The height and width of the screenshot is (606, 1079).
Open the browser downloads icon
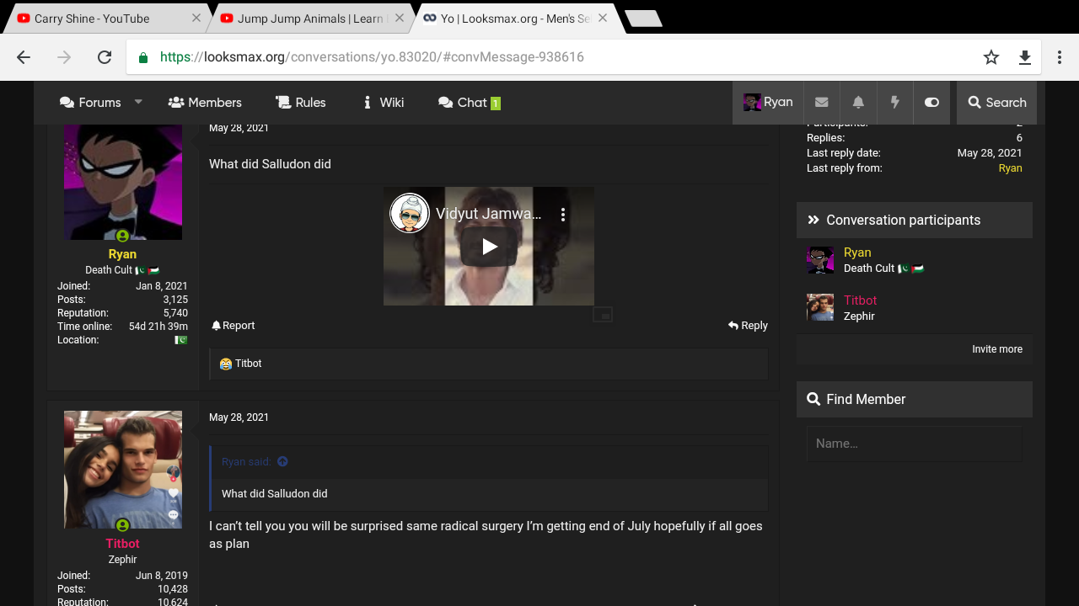pos(1025,57)
